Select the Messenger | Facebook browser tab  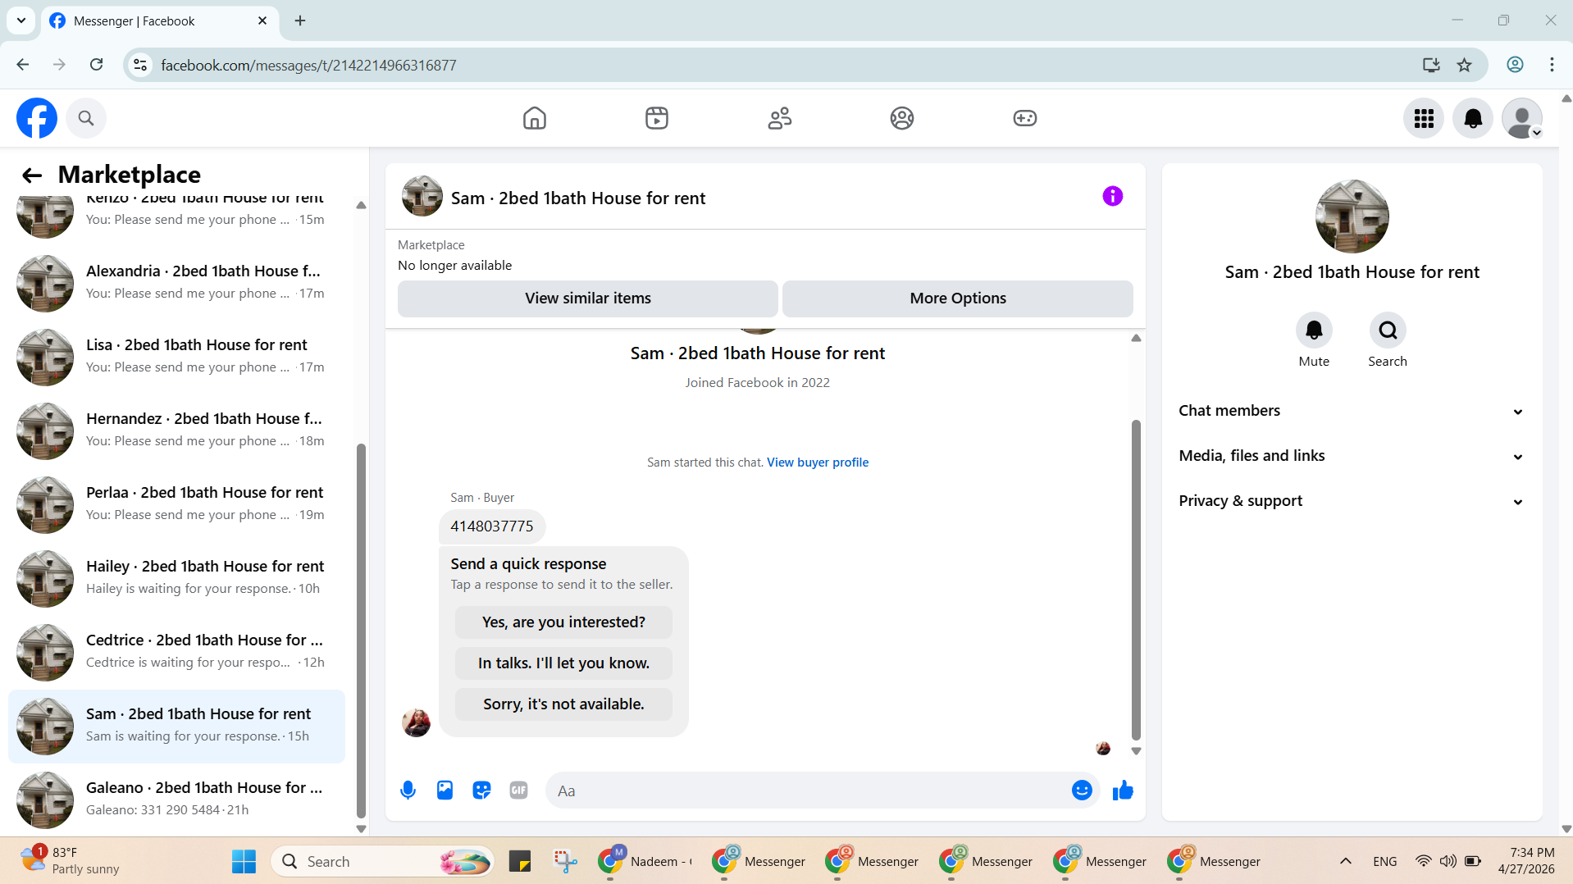tap(159, 21)
